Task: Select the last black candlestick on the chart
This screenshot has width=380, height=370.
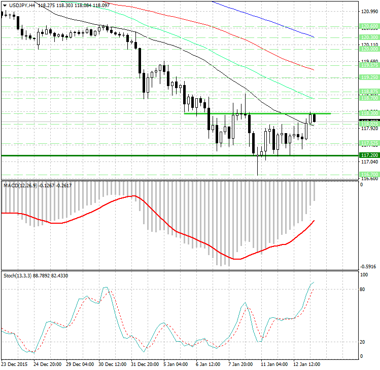Action: pyautogui.click(x=315, y=118)
